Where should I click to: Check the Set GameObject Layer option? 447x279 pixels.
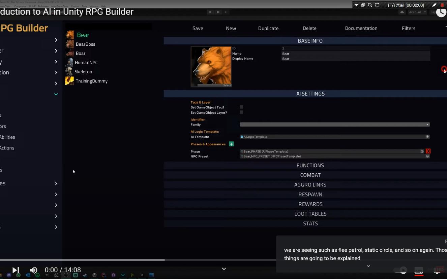coord(241,112)
